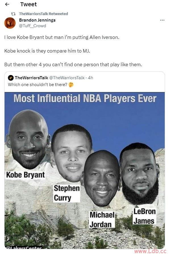Screen dimensions: 169x254
Task: Click the Kobe Bryant label in image
Action: pyautogui.click(x=25, y=175)
